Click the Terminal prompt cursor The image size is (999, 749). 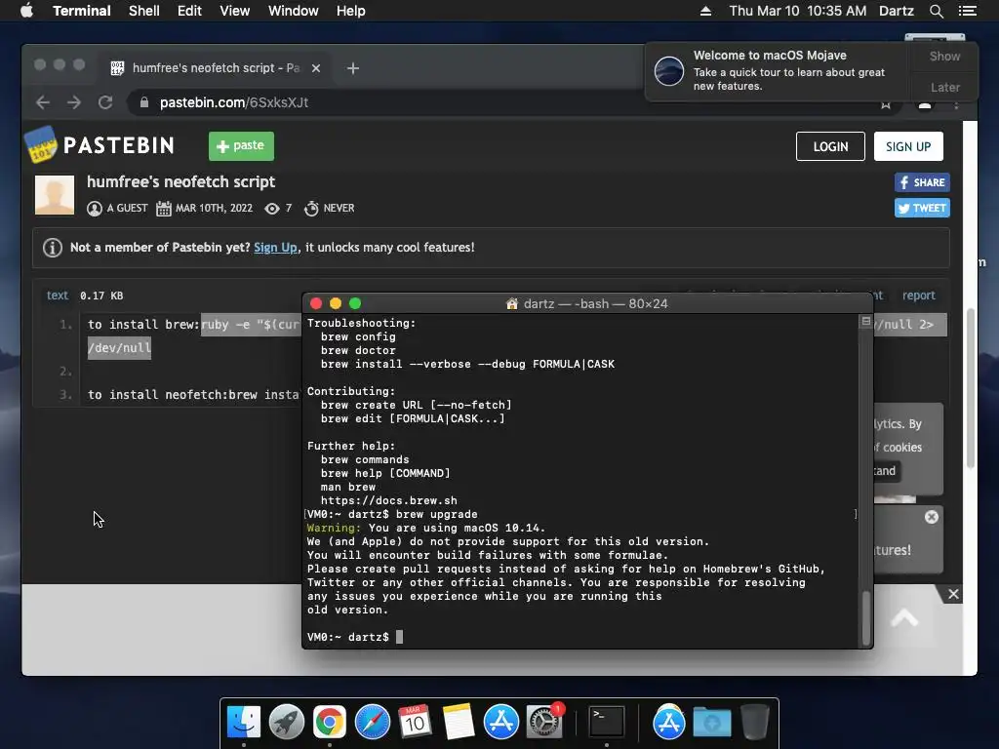(399, 637)
